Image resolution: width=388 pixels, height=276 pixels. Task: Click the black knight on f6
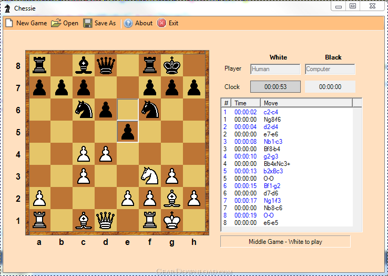coord(150,110)
